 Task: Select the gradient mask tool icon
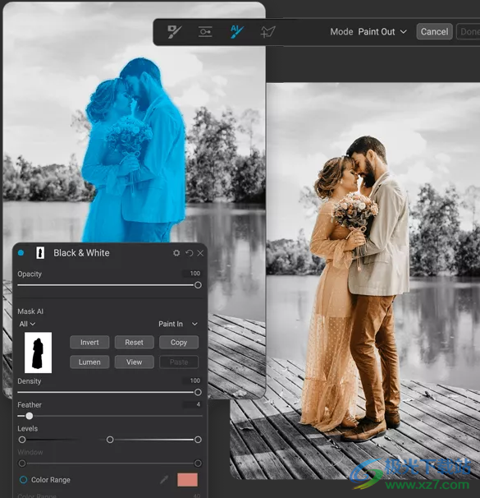coord(205,32)
